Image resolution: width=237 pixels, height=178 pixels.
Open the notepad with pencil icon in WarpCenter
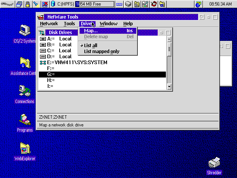(145, 4)
